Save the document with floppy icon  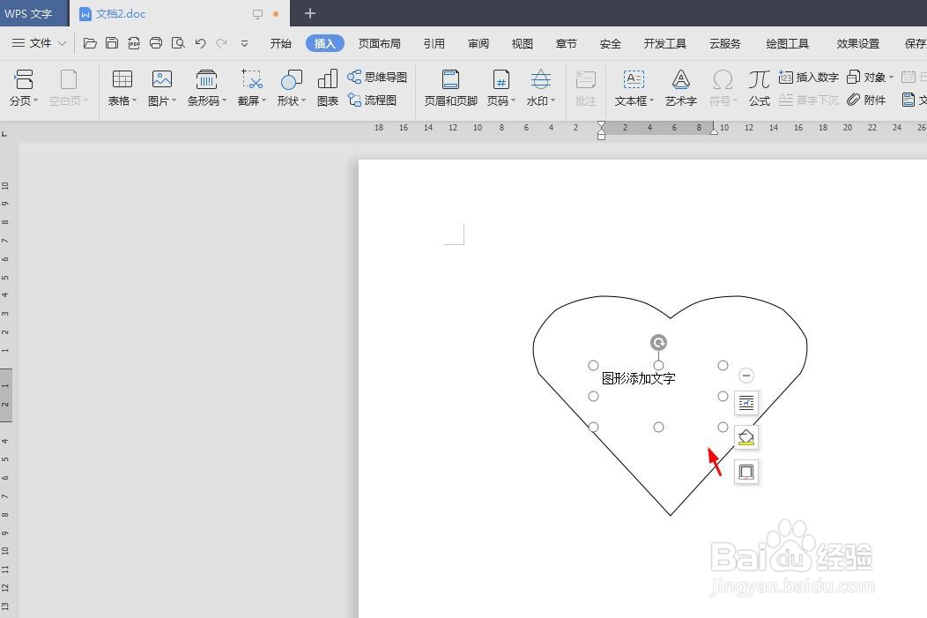pyautogui.click(x=112, y=43)
